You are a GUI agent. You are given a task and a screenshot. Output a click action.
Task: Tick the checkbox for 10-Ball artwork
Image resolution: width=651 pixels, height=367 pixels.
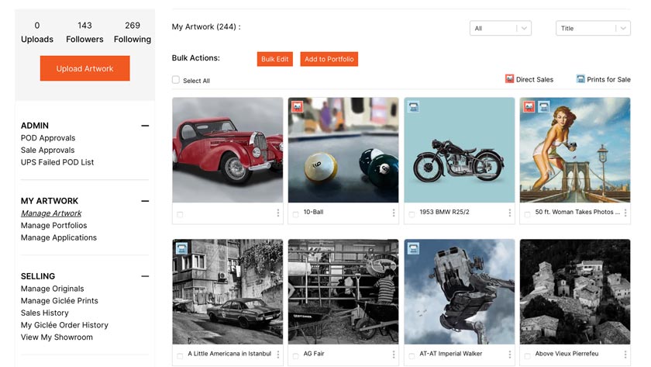pyautogui.click(x=295, y=214)
